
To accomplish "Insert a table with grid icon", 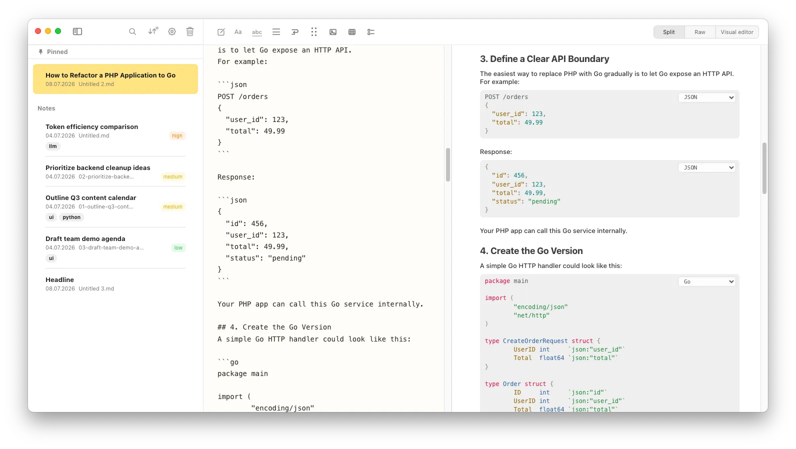I will (352, 32).
